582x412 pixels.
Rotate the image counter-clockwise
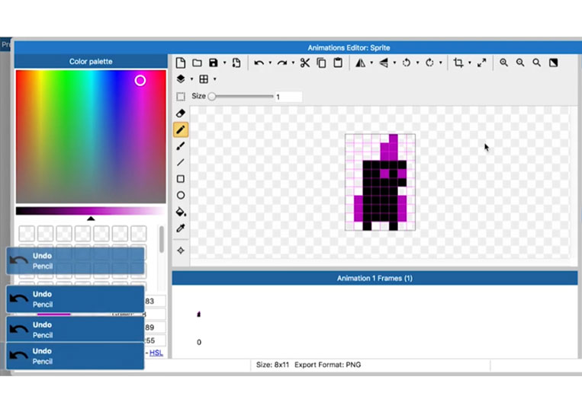click(x=407, y=63)
